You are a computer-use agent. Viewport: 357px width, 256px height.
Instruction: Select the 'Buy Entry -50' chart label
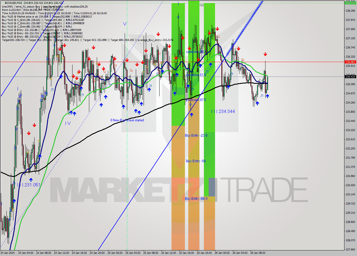[196, 161]
